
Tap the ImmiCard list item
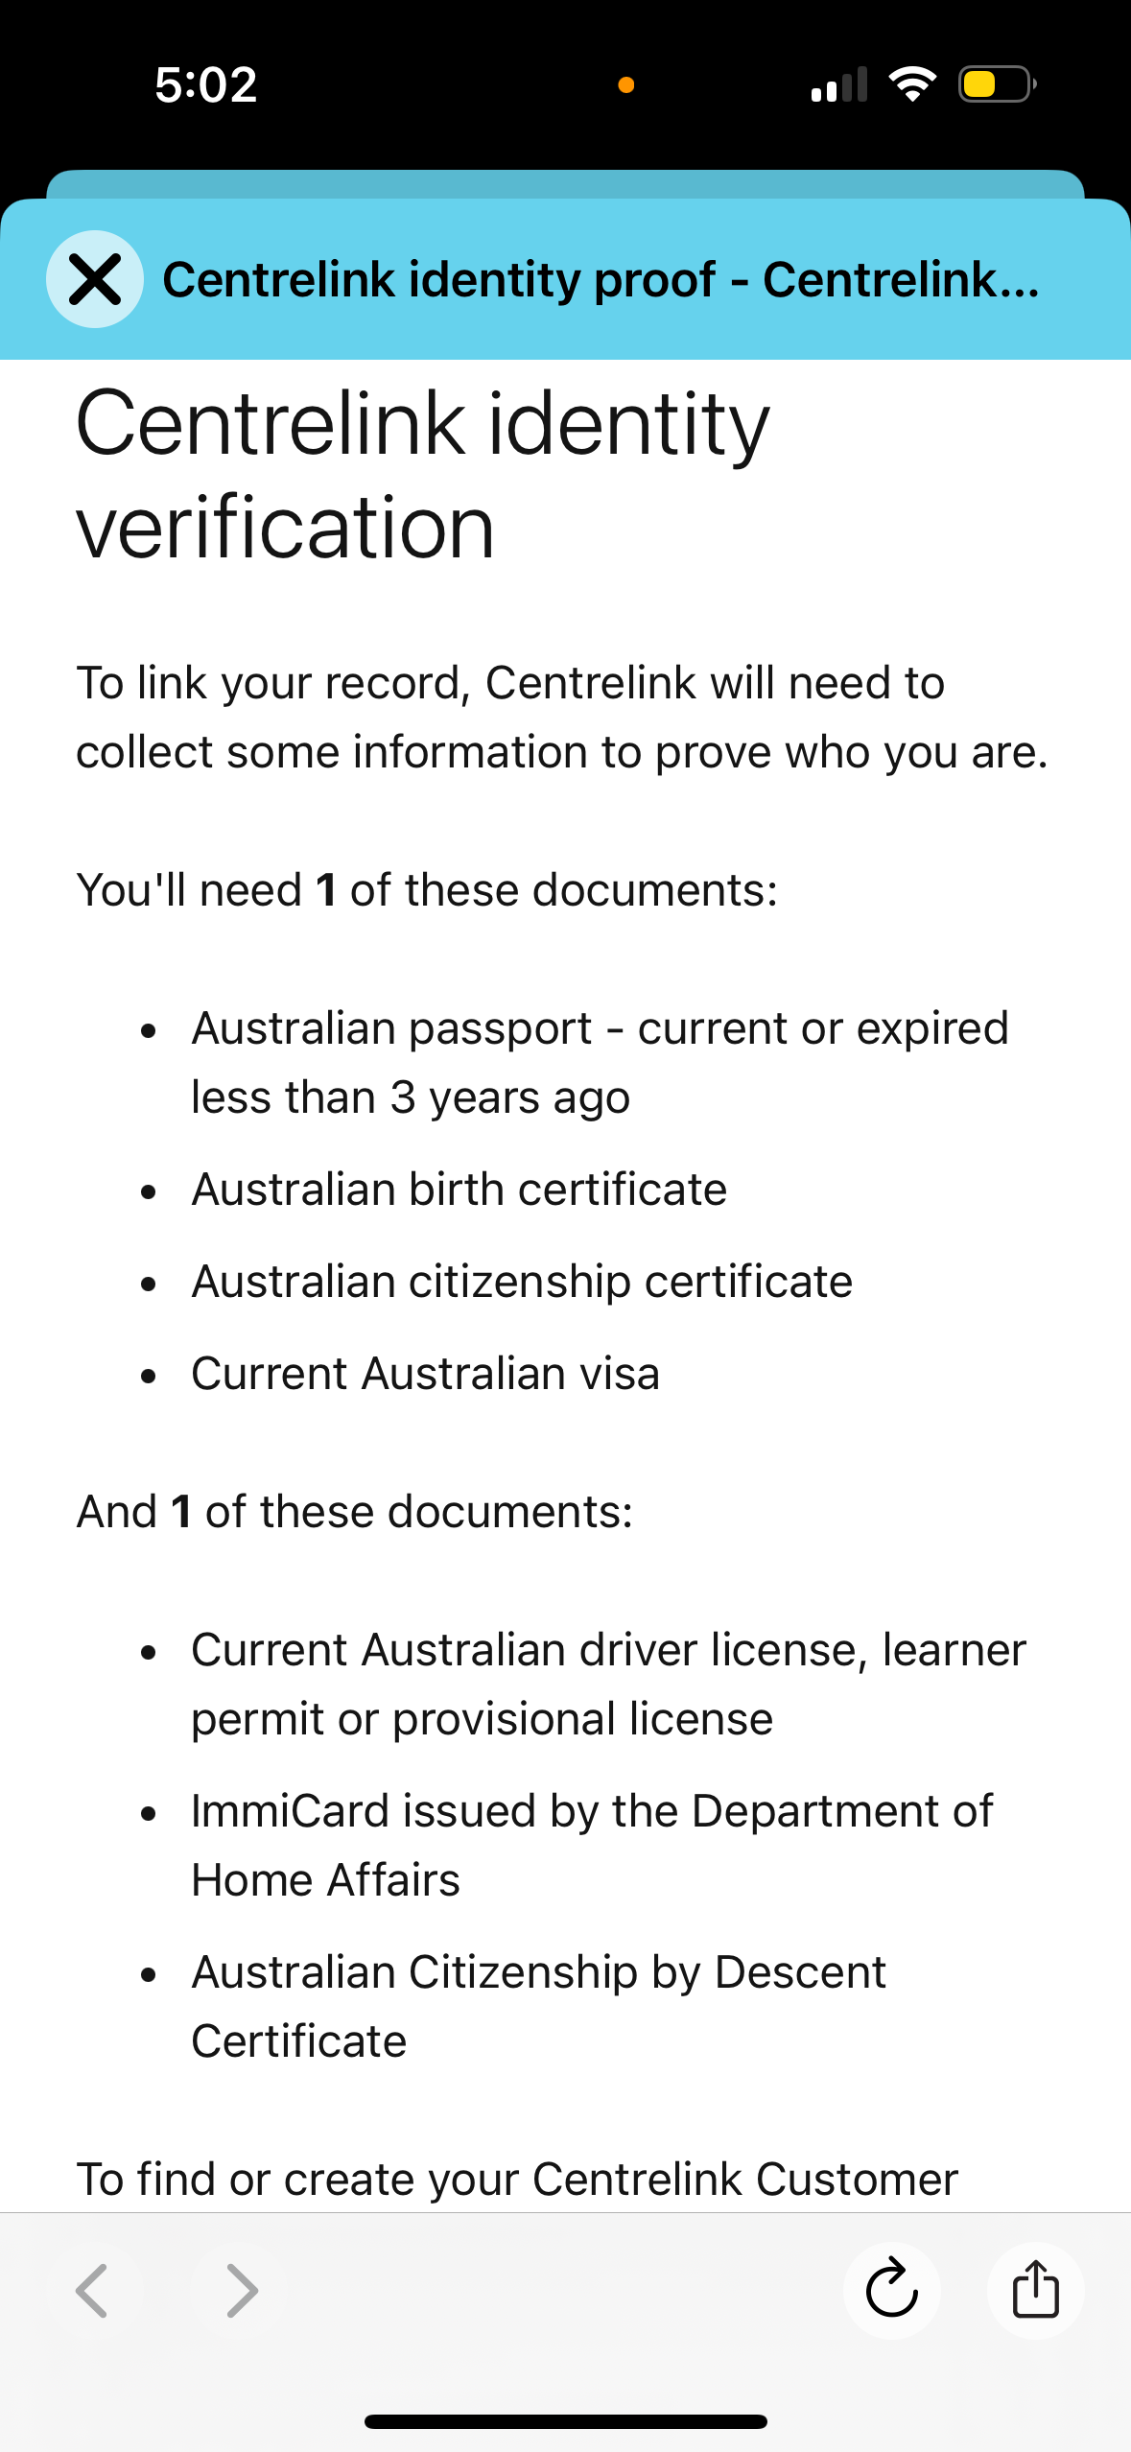[x=592, y=1845]
